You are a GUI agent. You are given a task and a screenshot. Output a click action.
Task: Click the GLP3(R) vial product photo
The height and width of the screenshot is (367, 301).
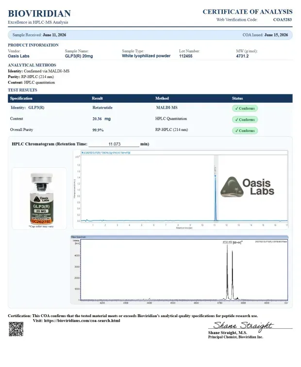coord(41,198)
